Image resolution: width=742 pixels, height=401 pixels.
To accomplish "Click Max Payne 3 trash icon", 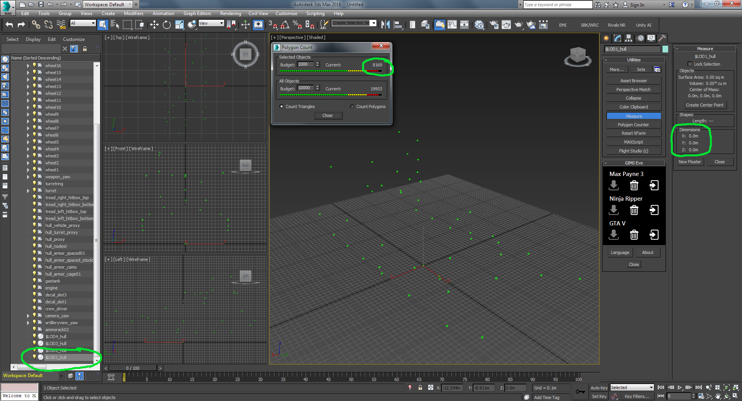I will (x=634, y=186).
